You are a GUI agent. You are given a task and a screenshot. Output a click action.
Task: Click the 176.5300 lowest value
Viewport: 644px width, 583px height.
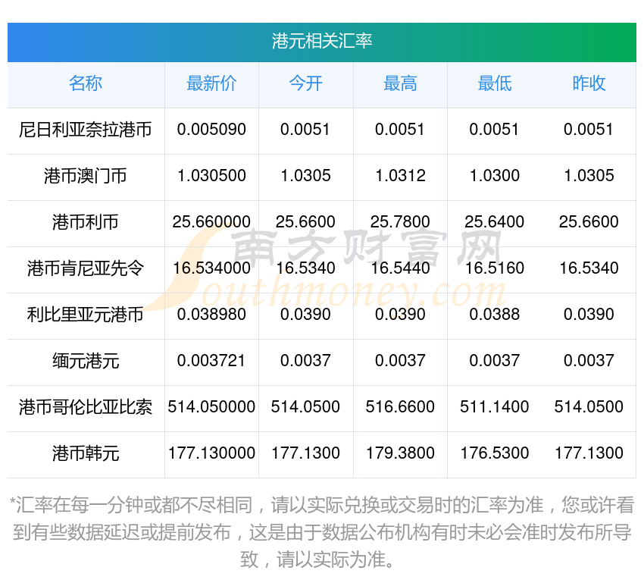495,453
